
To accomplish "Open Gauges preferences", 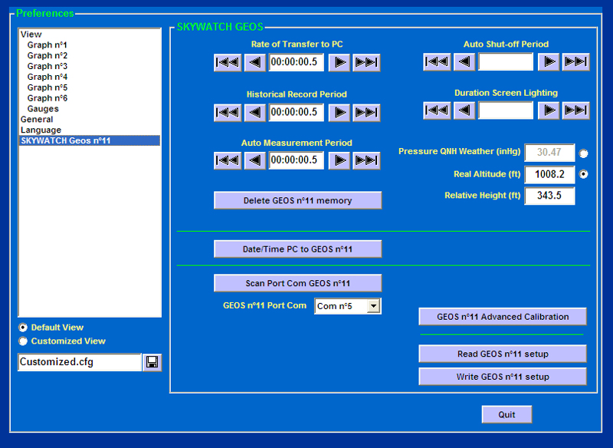I will coord(43,109).
